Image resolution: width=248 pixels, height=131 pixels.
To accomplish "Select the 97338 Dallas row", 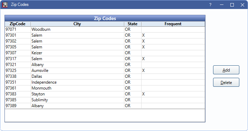I will 105,76.
